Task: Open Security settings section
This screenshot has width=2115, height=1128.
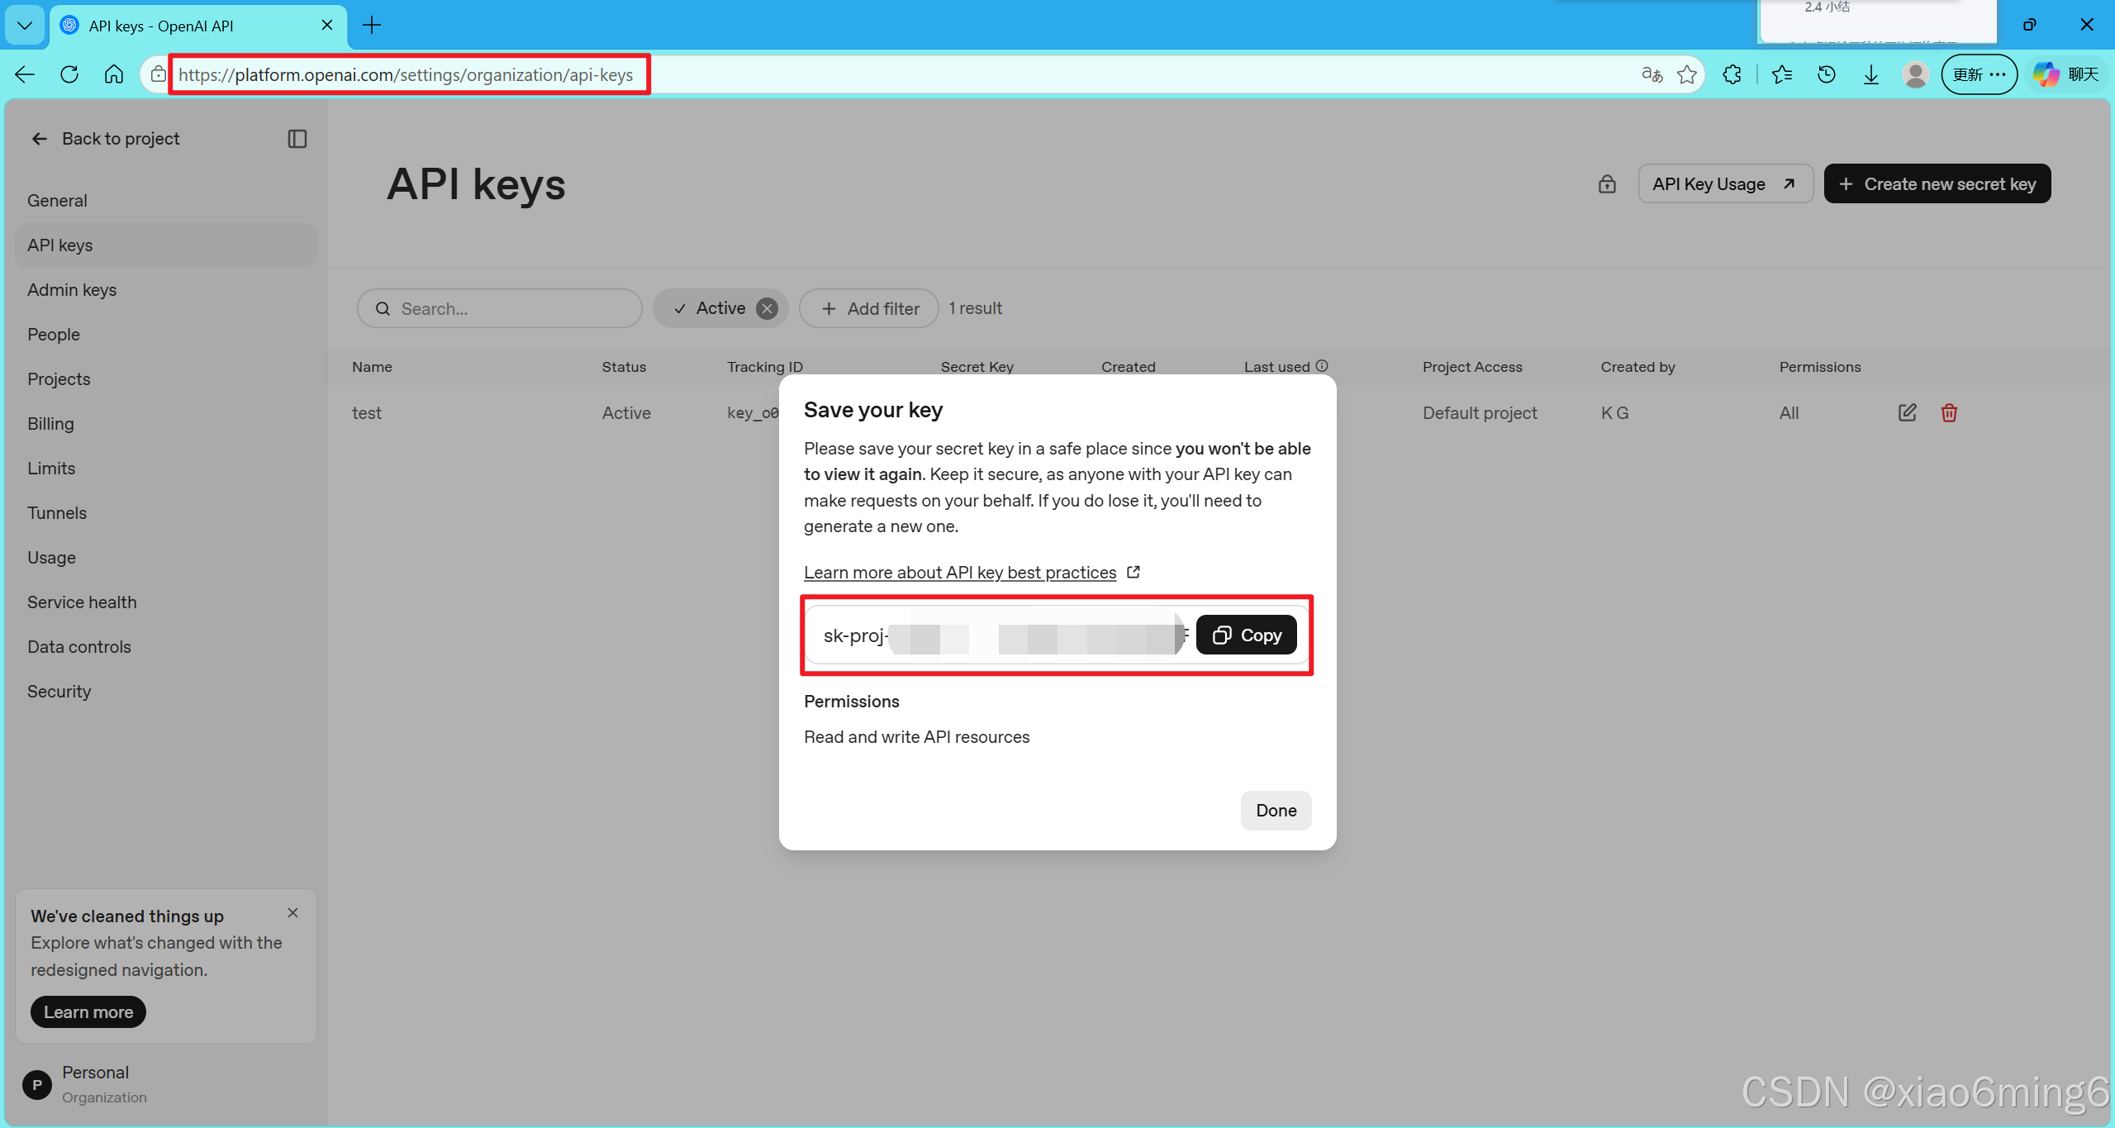Action: (x=165, y=692)
